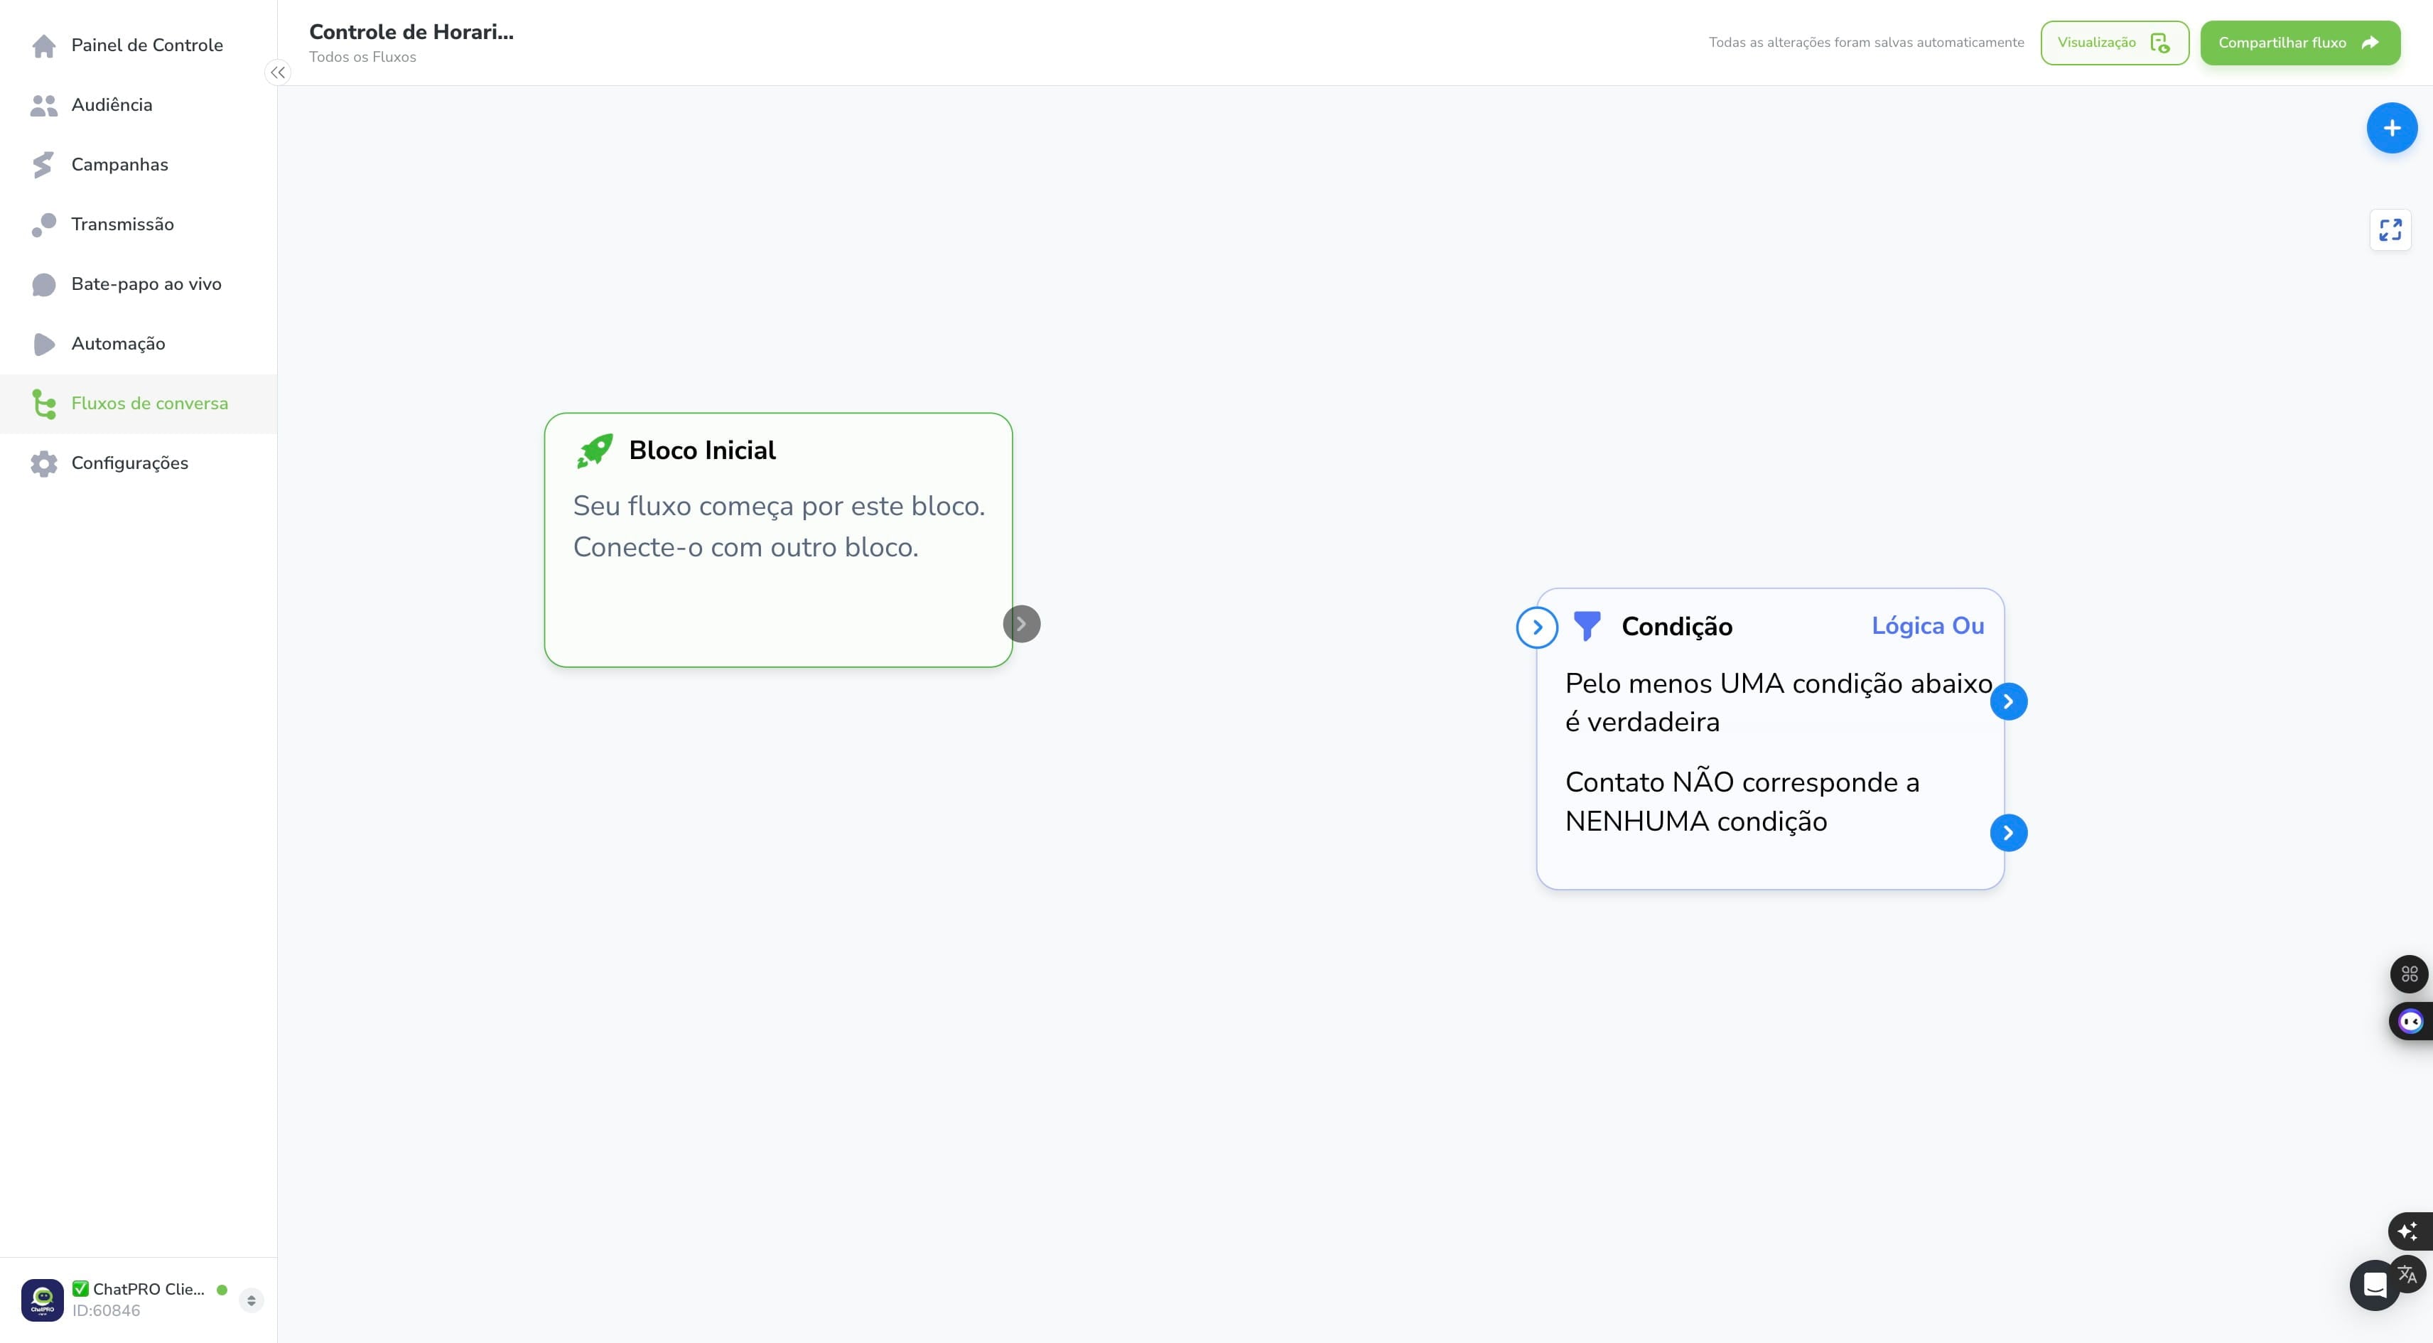The width and height of the screenshot is (2433, 1343).
Task: Click connector for 'NENHUMA condição' output
Action: pyautogui.click(x=2008, y=833)
